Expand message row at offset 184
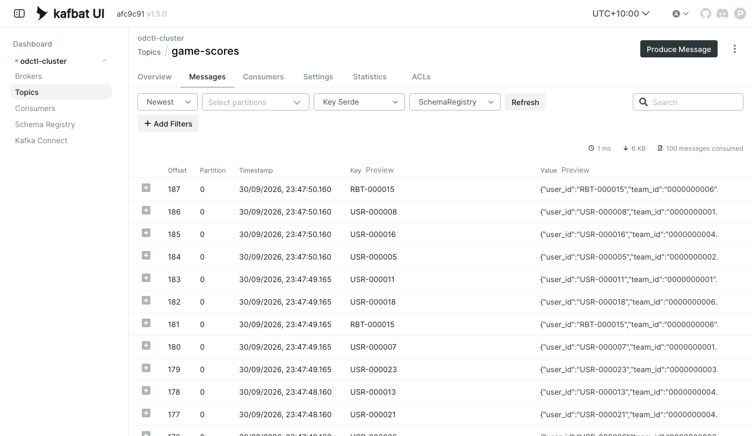752x436 pixels. (146, 255)
